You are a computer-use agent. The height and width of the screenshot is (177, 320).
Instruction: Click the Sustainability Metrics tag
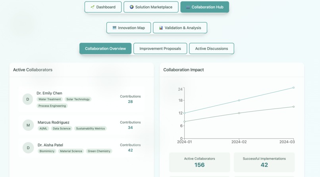[91, 129]
